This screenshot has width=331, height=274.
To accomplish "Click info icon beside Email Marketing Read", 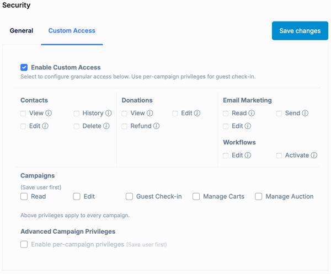I will 252,113.
